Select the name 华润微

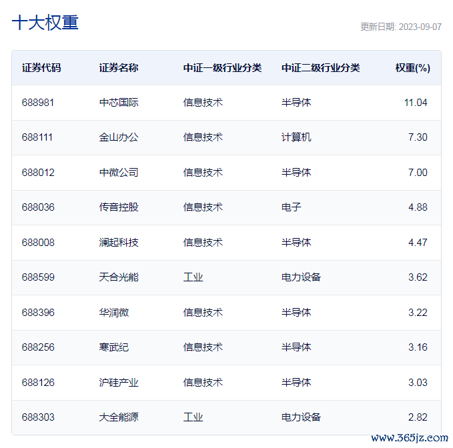114,313
